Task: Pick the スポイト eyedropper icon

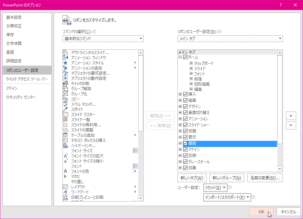Action: pos(65,109)
